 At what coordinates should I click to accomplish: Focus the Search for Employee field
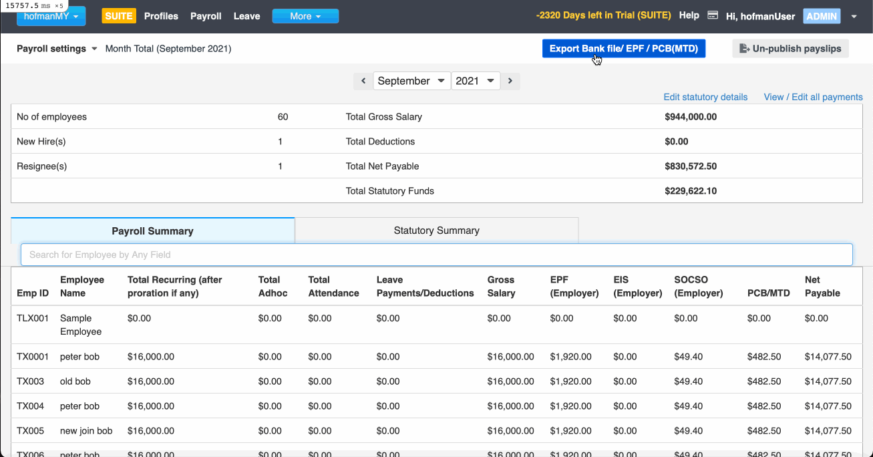(x=437, y=255)
